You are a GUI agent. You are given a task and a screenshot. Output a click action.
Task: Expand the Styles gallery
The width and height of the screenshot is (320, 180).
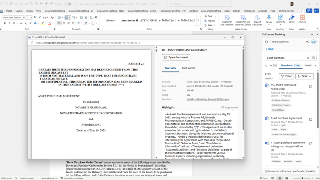[198, 20]
